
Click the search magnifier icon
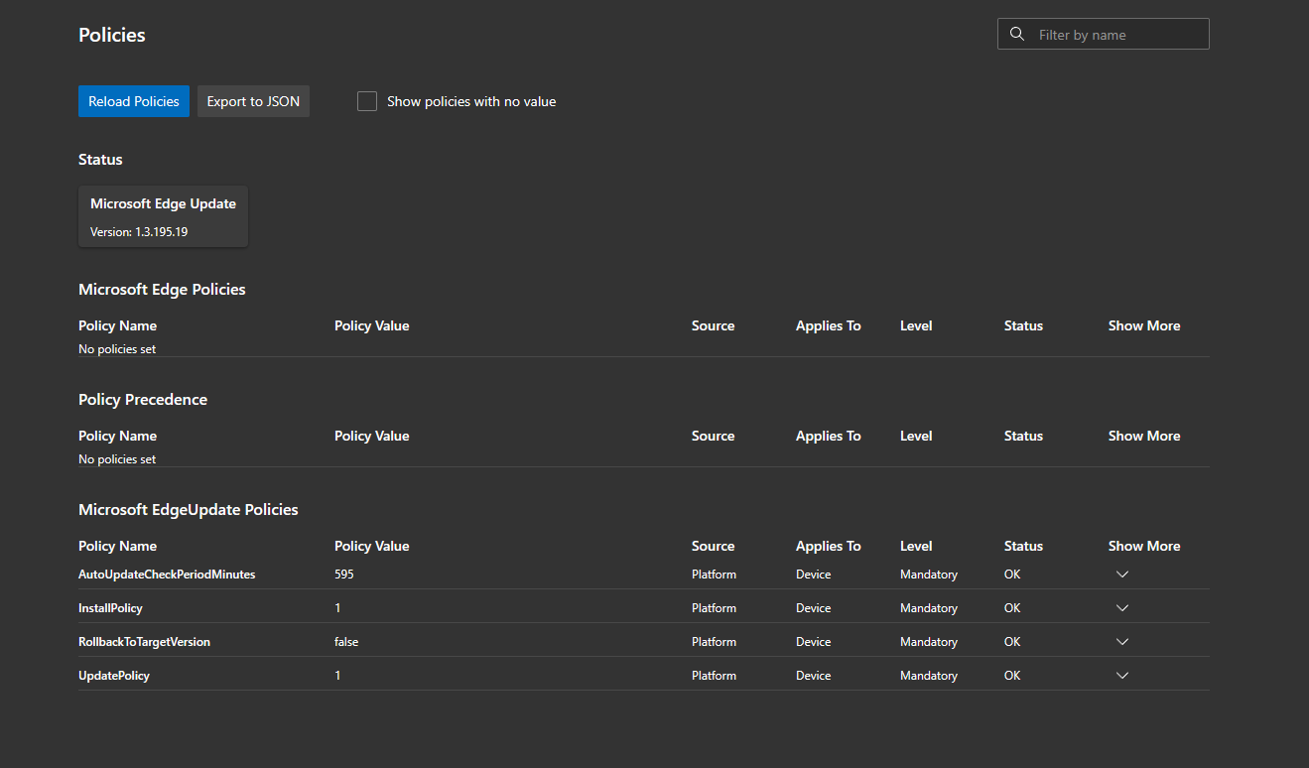1017,34
